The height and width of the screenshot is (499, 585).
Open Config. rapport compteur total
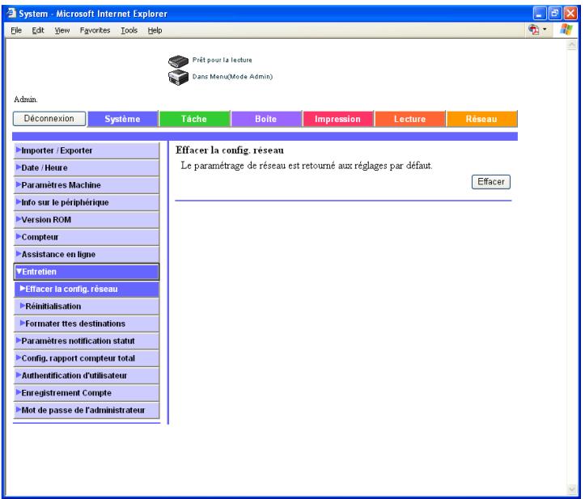pyautogui.click(x=87, y=358)
